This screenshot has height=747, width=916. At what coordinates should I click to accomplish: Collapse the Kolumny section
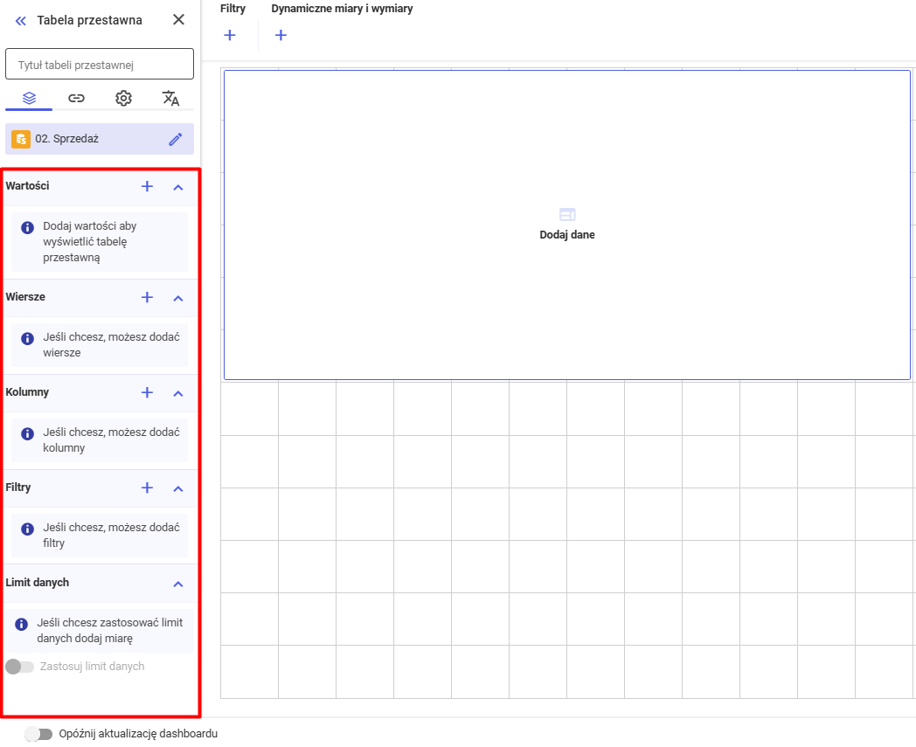(x=178, y=393)
